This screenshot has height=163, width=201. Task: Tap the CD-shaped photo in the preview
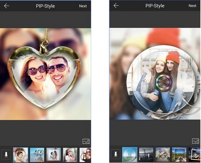162,82
